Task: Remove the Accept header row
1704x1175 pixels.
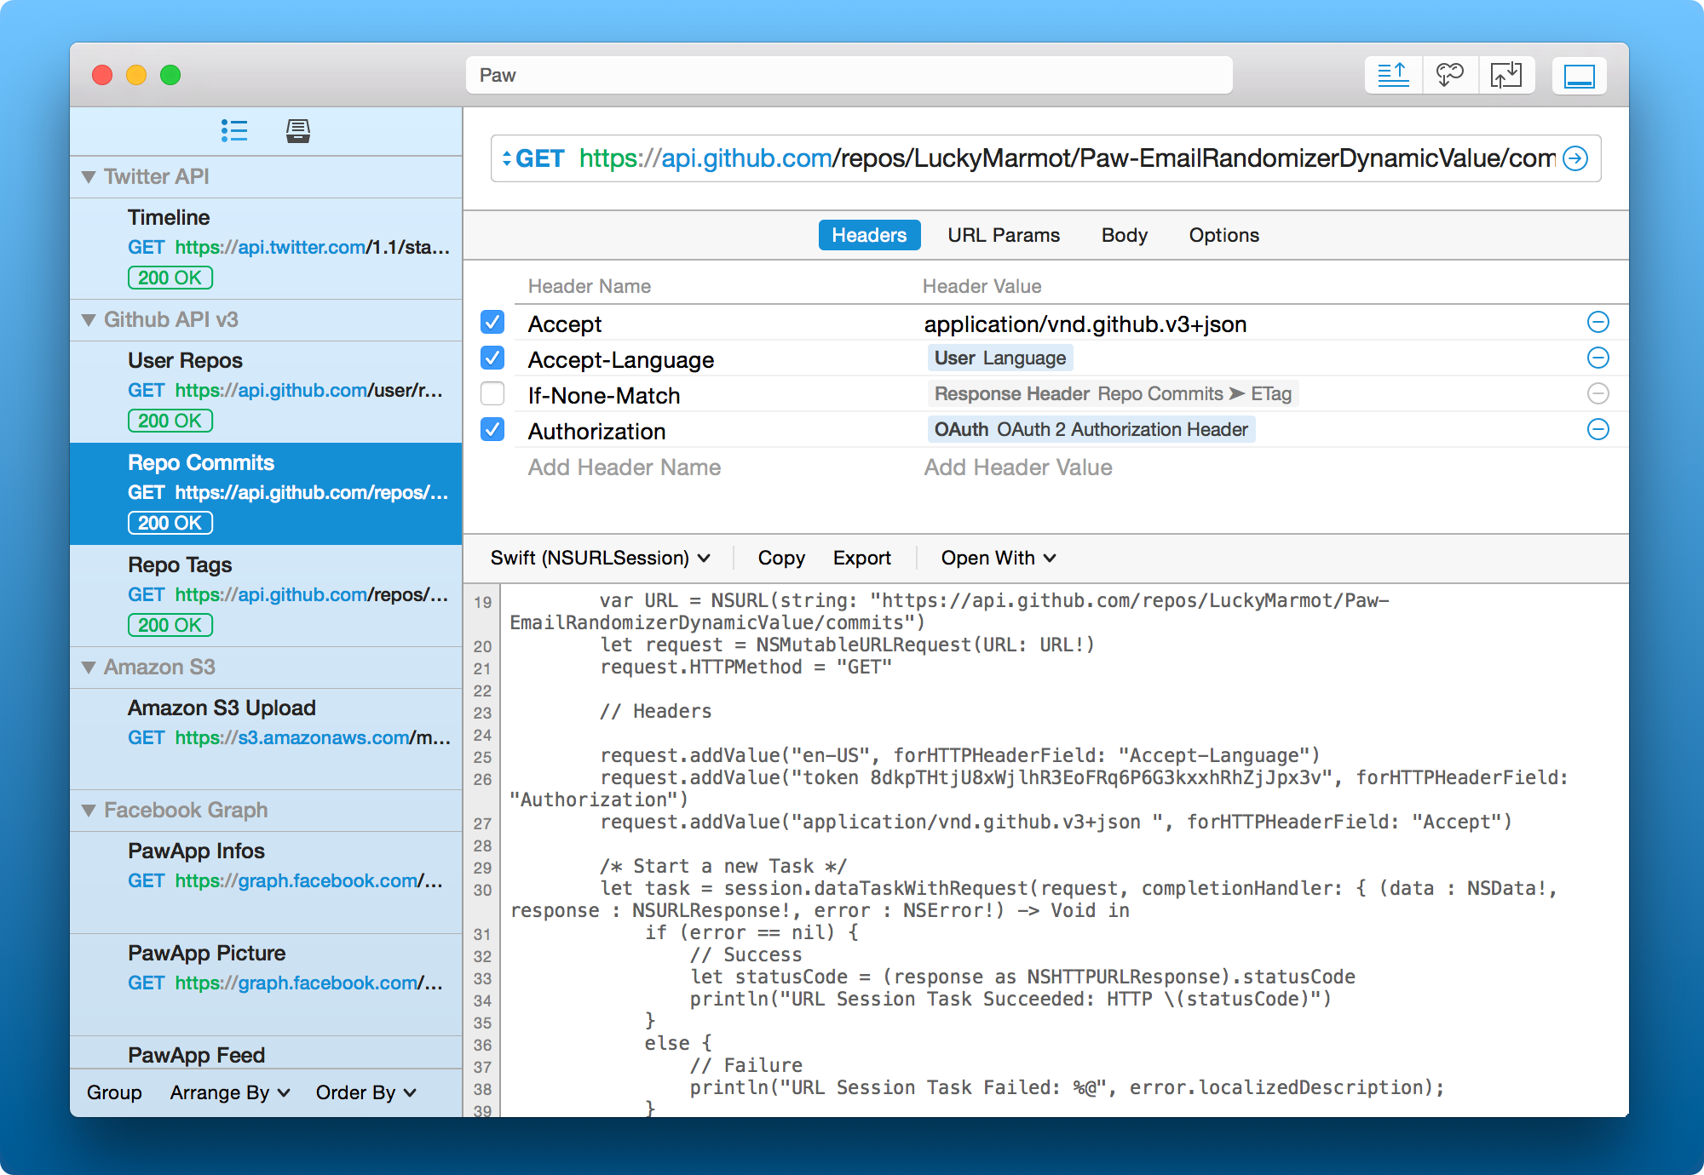Action: pos(1598,322)
